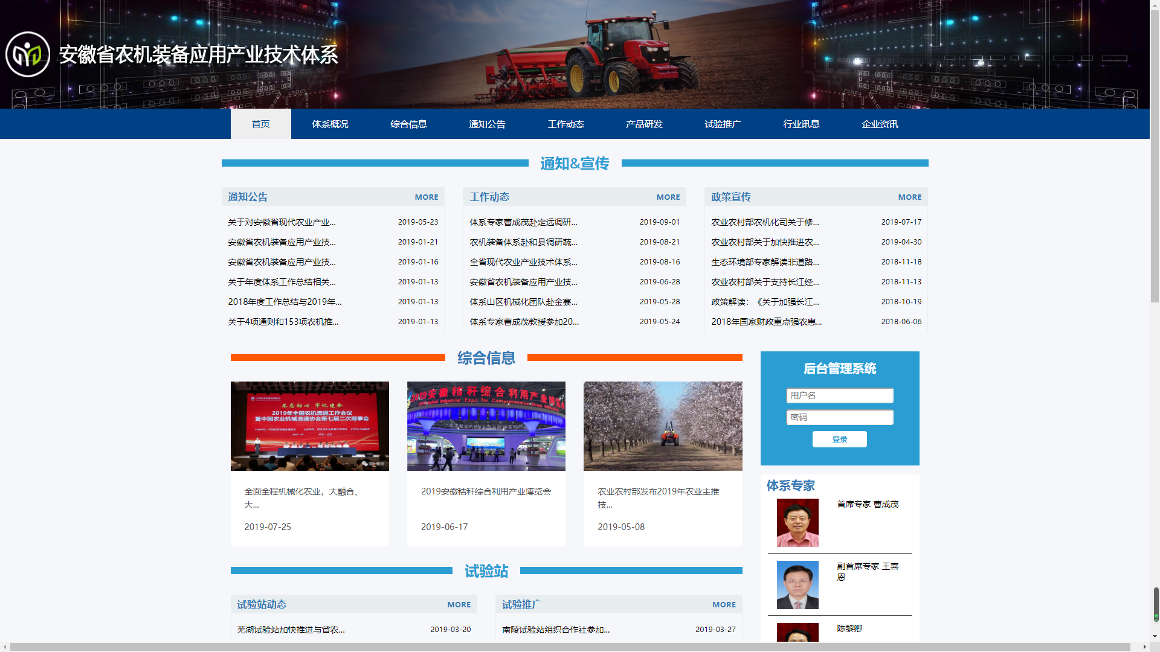Open 政策解读：《关于加强长江... policy
The height and width of the screenshot is (652, 1160).
pos(765,302)
